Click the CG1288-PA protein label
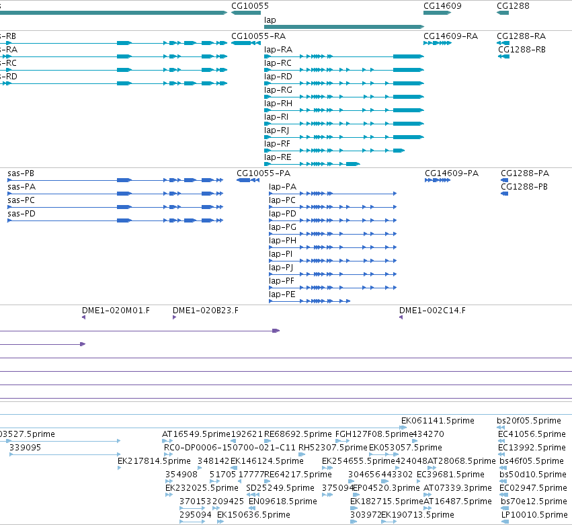The image size is (572, 525). tap(525, 173)
